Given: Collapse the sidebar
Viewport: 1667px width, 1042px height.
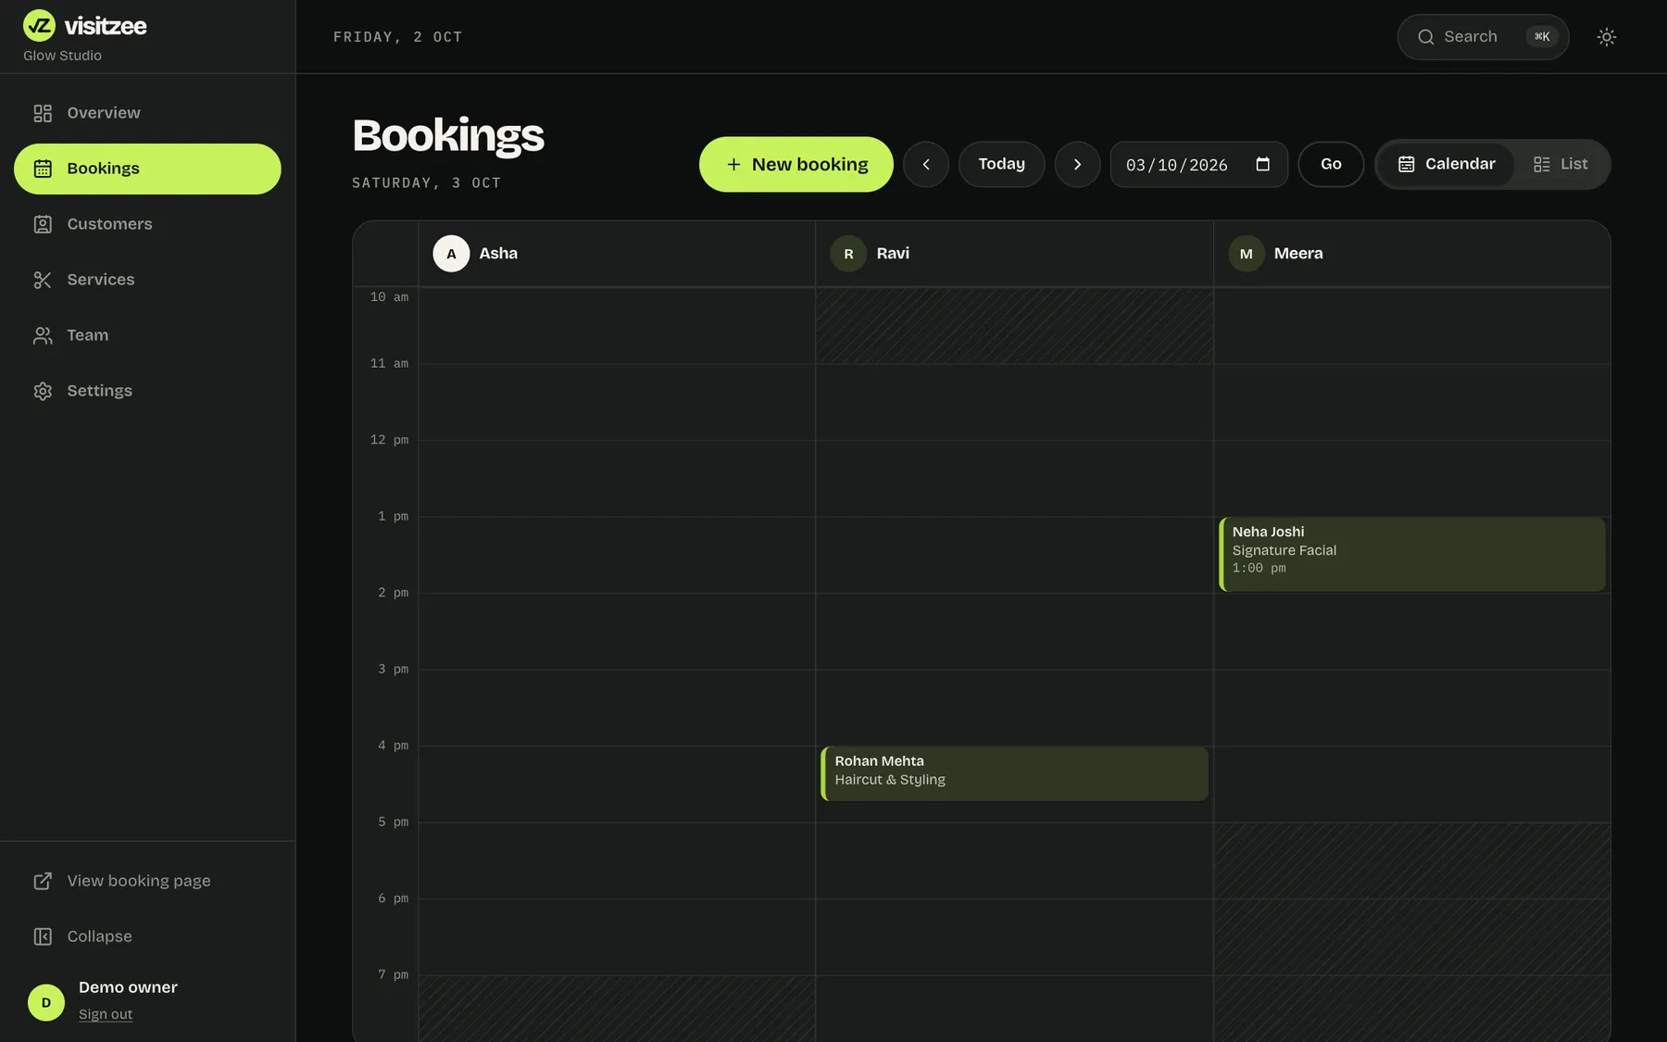Looking at the screenshot, I should click(x=147, y=936).
